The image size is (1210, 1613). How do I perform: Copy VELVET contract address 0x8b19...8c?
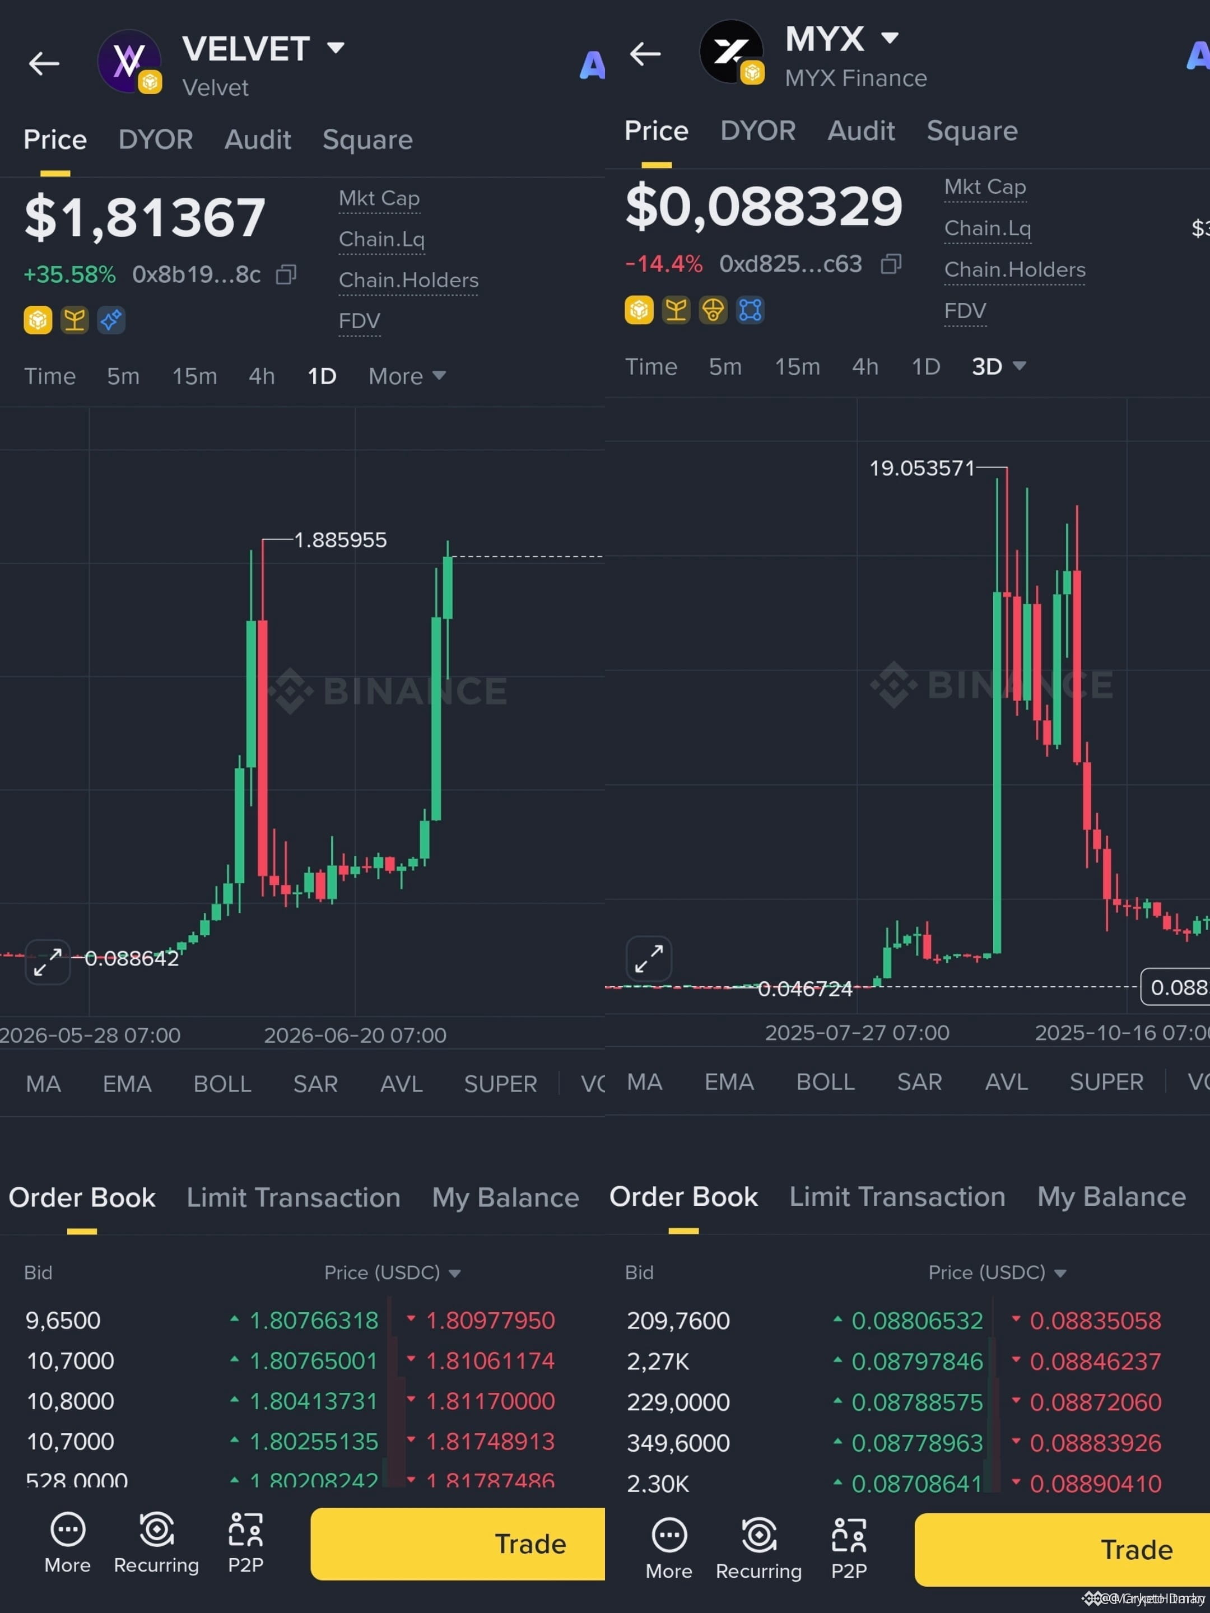(286, 275)
